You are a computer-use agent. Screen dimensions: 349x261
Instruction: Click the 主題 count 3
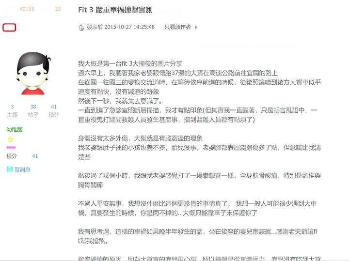[12, 107]
